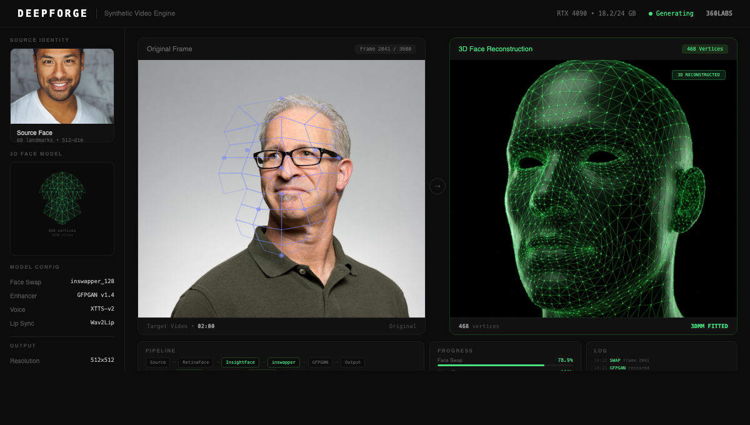Click the Target Video 02:00 label
The image size is (750, 425).
tap(181, 326)
